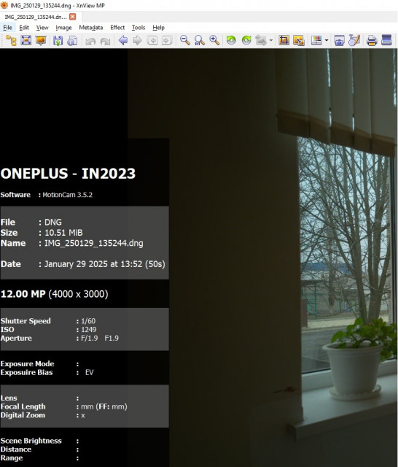Click the zoom out magnifier
The image size is (398, 467).
(x=184, y=40)
